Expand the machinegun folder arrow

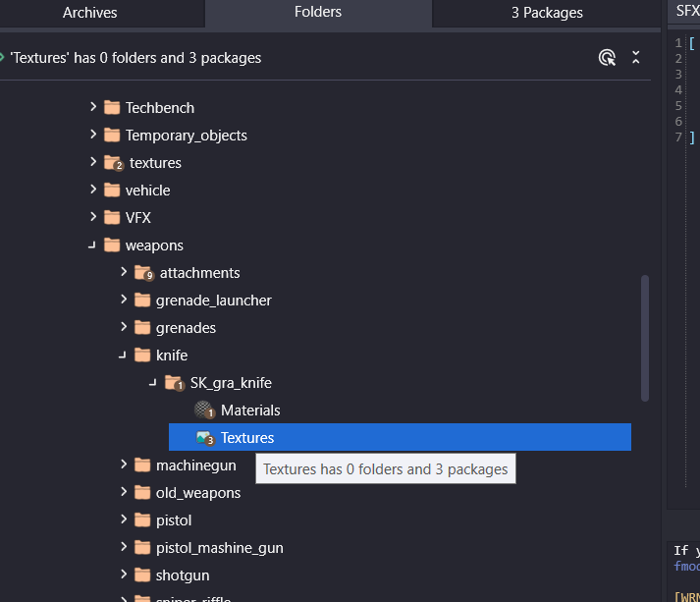pos(123,465)
